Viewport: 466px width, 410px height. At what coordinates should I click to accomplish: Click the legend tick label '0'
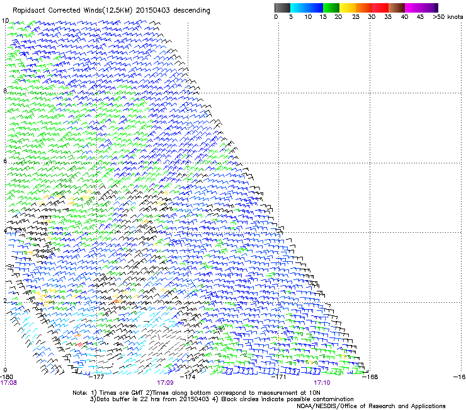276,17
